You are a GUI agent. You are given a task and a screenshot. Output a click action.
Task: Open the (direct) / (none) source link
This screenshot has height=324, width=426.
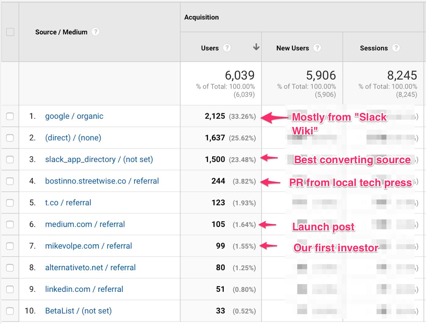(73, 138)
